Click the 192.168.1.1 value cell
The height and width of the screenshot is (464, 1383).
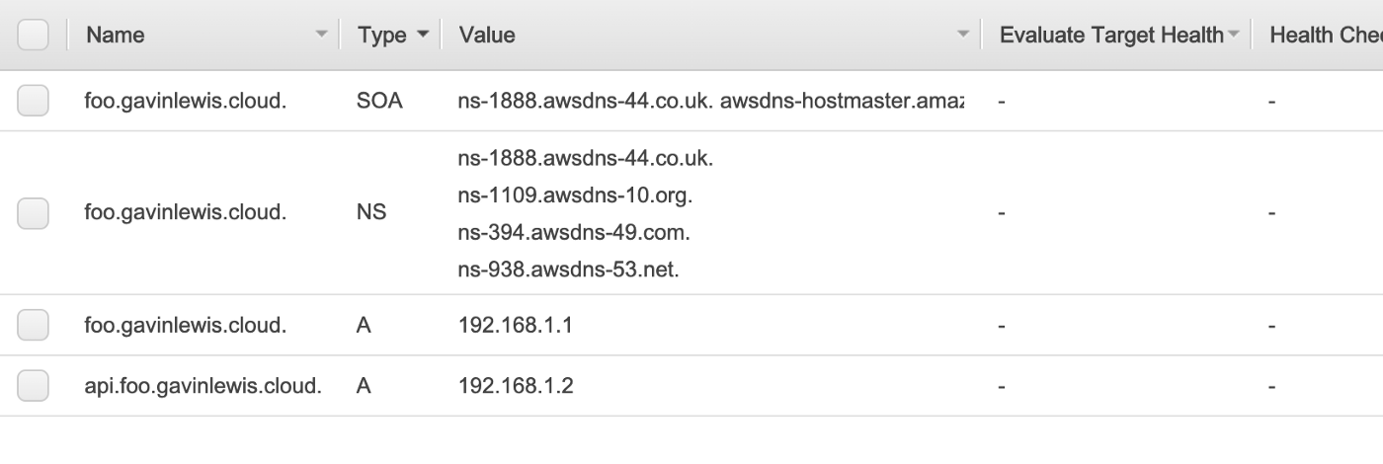click(516, 325)
